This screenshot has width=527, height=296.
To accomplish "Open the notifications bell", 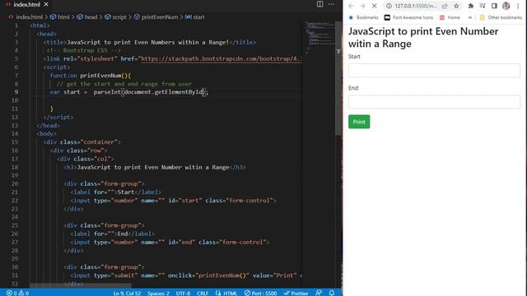I will pos(332,293).
